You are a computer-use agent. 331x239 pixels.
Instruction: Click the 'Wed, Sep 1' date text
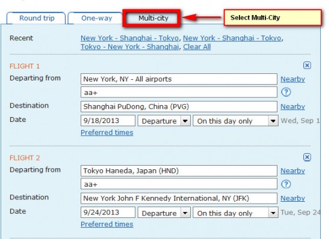tap(300, 121)
